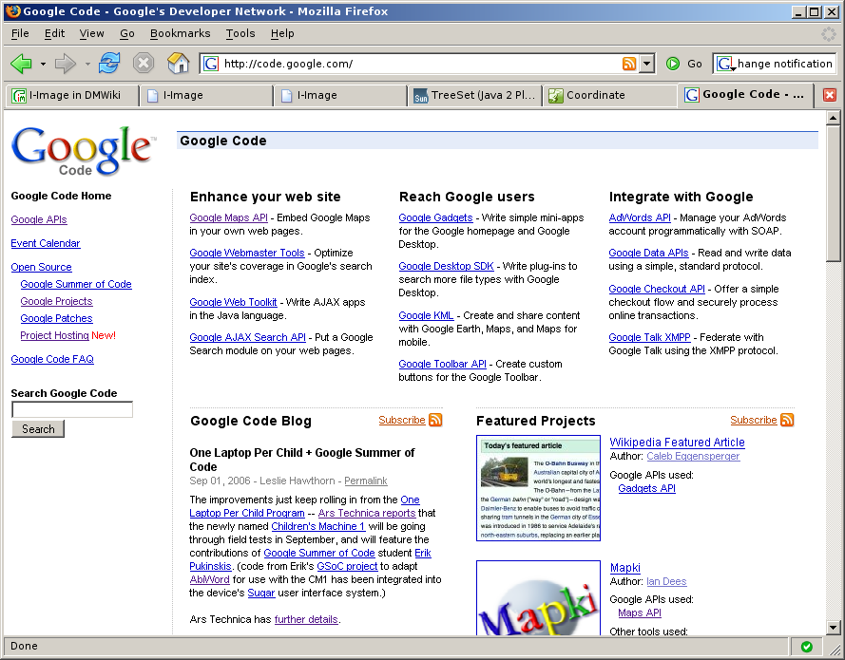Click the Stop loading icon
Image resolution: width=845 pixels, height=660 pixels.
click(x=144, y=64)
